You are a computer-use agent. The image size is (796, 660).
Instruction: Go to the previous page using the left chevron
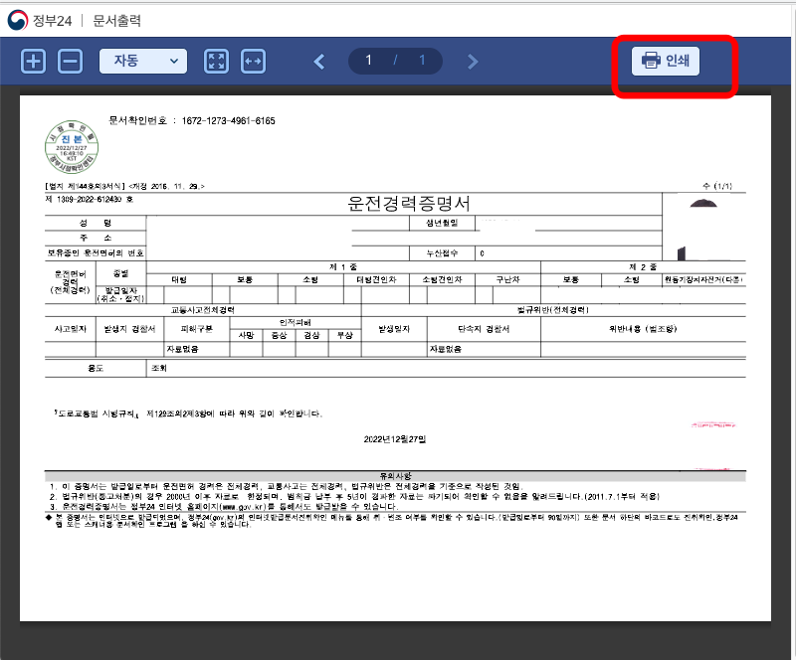pos(318,61)
